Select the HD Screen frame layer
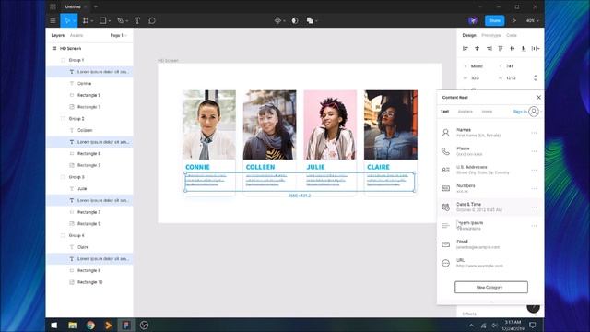The image size is (590, 332). click(89, 48)
